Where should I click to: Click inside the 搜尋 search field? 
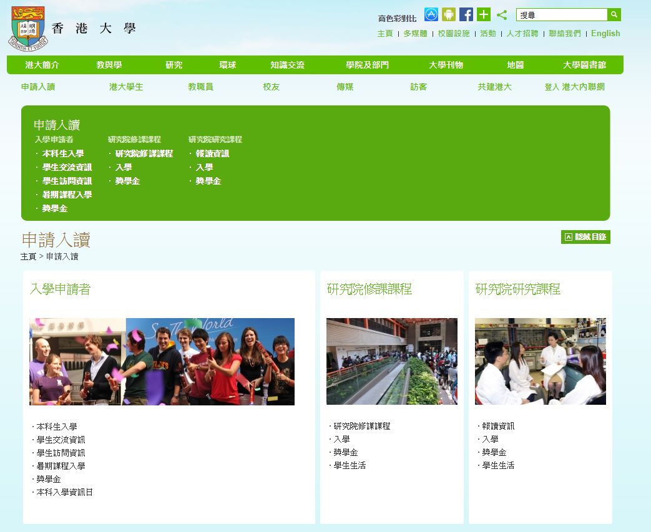coord(562,14)
